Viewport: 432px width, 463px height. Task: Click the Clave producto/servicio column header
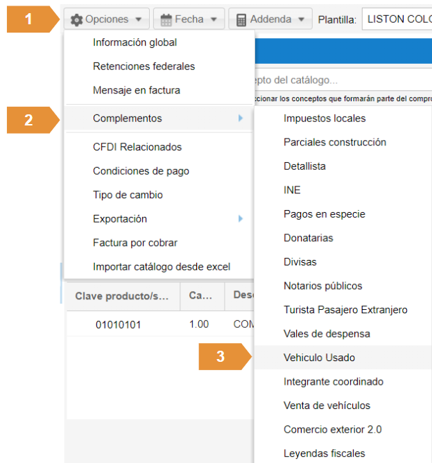(122, 296)
